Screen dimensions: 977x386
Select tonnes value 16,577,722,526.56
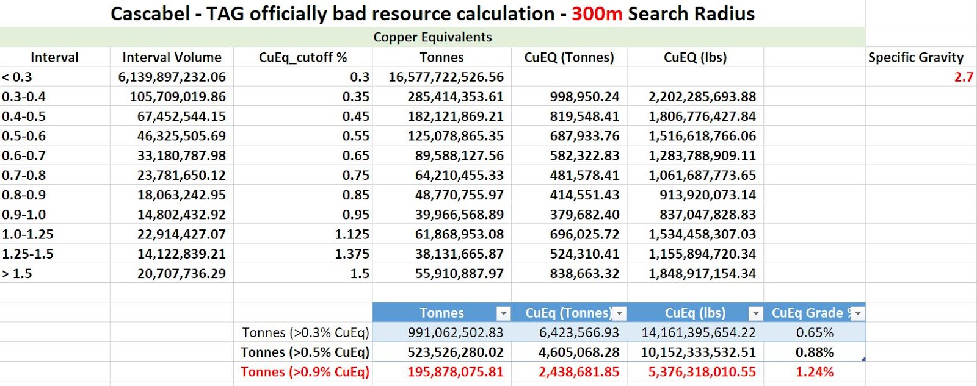pyautogui.click(x=442, y=77)
